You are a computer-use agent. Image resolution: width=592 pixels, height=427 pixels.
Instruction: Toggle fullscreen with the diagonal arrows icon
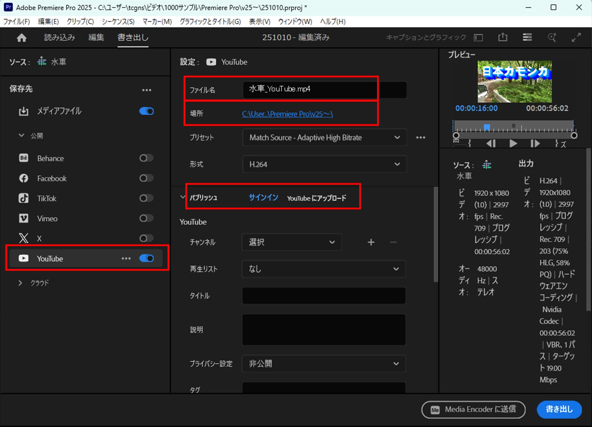tap(576, 37)
